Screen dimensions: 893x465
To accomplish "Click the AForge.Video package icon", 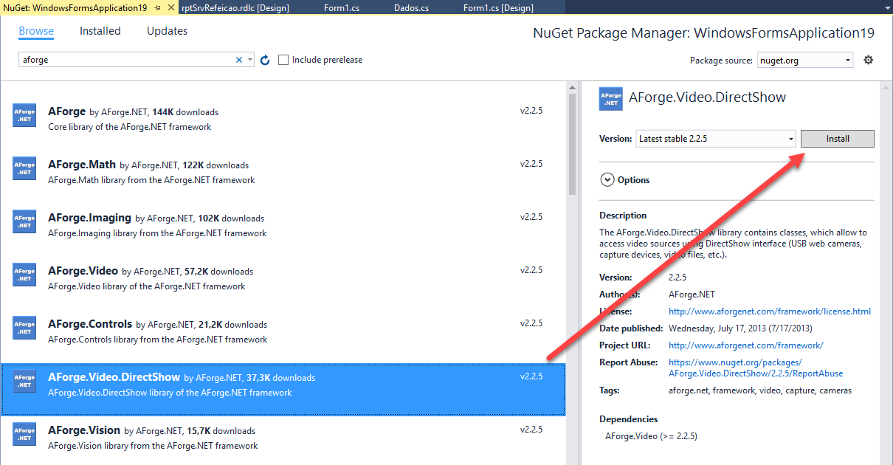I will click(24, 275).
